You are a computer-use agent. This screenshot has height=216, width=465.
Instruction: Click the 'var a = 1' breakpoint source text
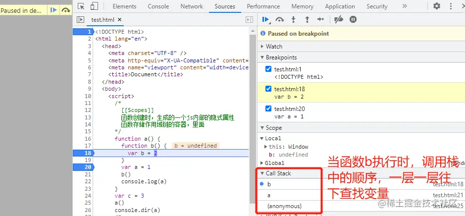coord(289,116)
